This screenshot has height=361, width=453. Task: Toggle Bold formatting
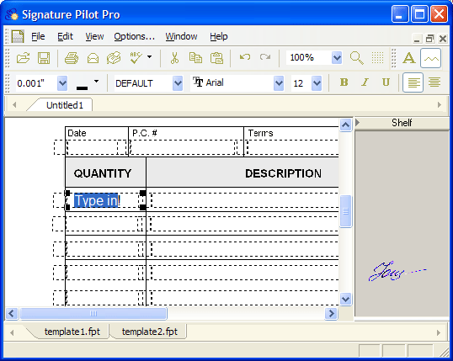tap(344, 82)
